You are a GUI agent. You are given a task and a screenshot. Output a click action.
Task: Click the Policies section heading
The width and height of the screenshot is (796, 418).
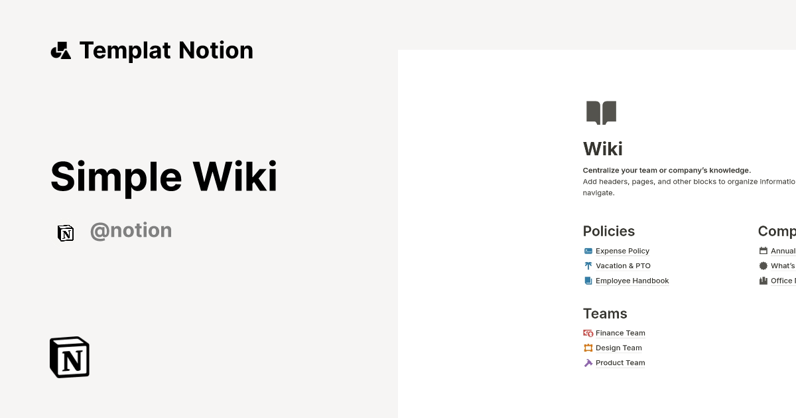pos(608,231)
